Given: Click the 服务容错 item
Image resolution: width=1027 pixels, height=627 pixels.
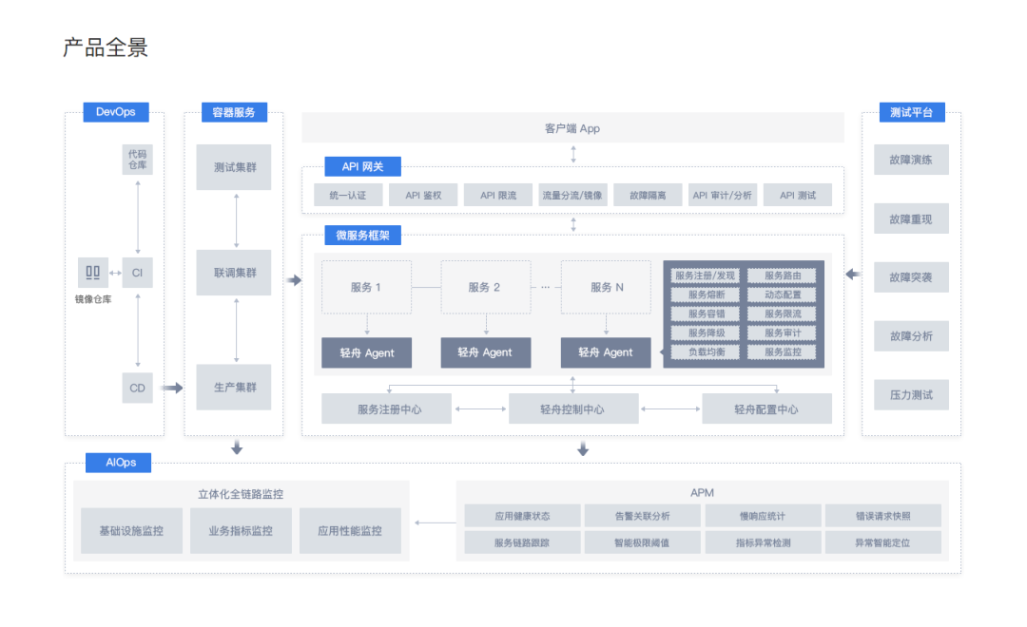Looking at the screenshot, I should pos(706,313).
